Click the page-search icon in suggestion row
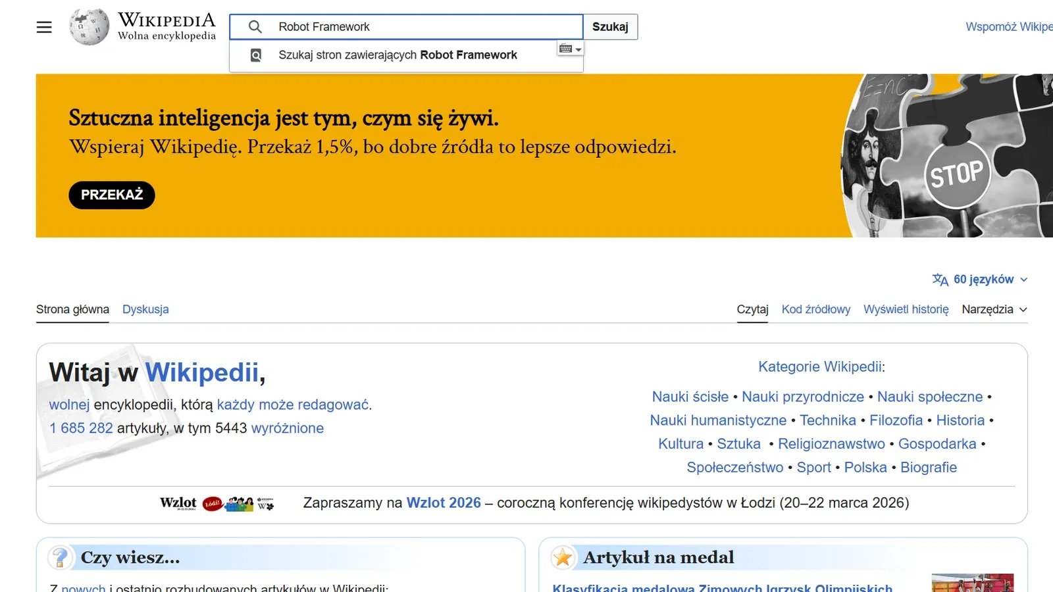Viewport: 1053px width, 592px height. pos(256,55)
